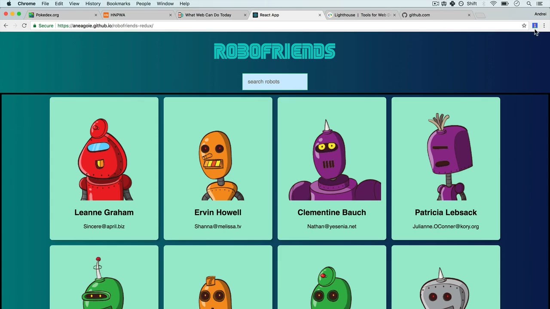Open the Bookmarks menu
The width and height of the screenshot is (550, 309).
(118, 3)
